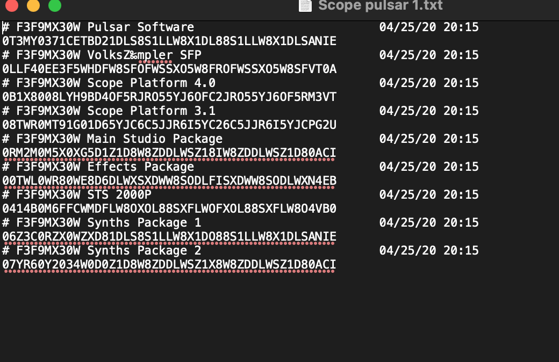Click the document icon beside the title
Image resolution: width=559 pixels, height=362 pixels.
305,5
